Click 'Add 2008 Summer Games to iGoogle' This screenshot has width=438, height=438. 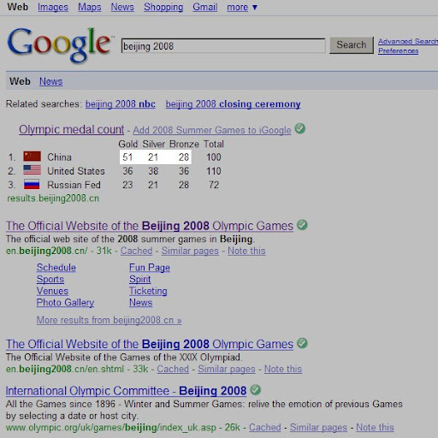pyautogui.click(x=212, y=130)
